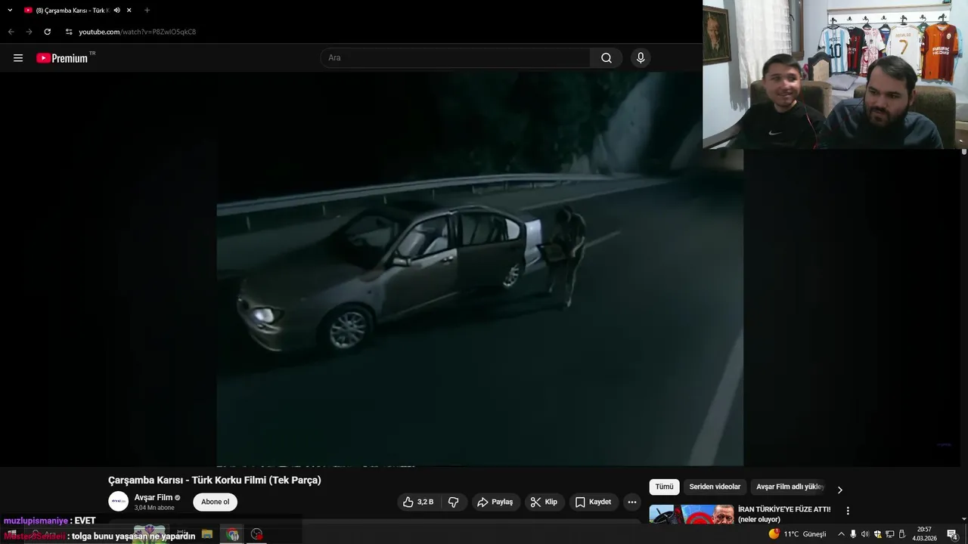Open OBS Studio on the taskbar

257,534
